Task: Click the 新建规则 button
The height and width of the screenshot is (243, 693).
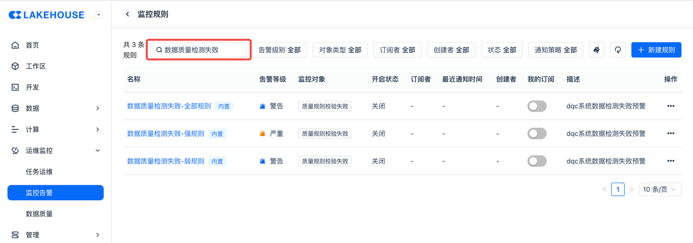Action: [x=656, y=50]
